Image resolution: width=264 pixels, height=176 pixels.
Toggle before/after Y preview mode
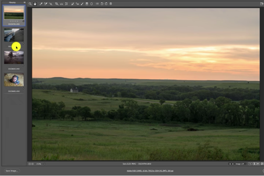250,164
